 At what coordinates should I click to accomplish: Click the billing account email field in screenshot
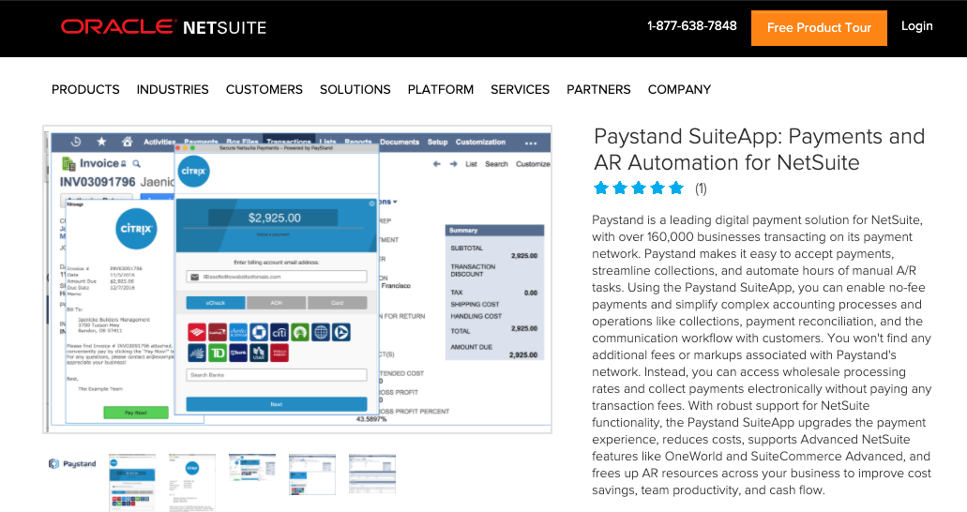(x=277, y=277)
